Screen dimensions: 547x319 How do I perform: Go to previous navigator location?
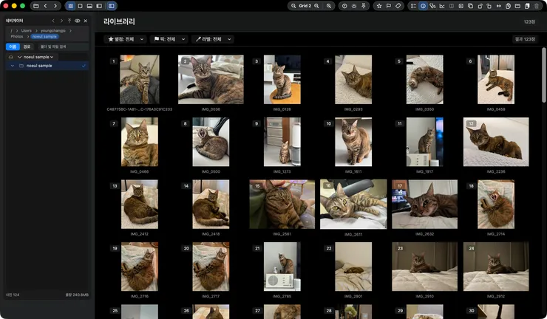point(53,21)
